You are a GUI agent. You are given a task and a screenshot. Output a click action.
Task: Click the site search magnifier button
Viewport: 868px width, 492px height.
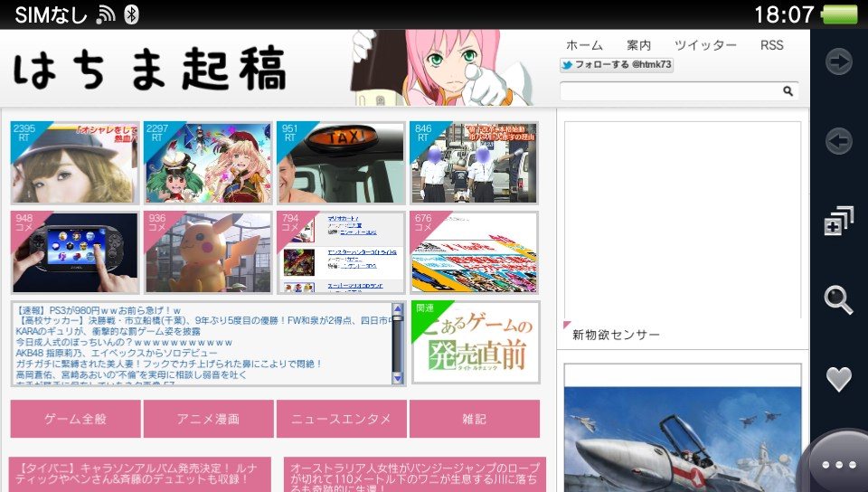(x=788, y=91)
